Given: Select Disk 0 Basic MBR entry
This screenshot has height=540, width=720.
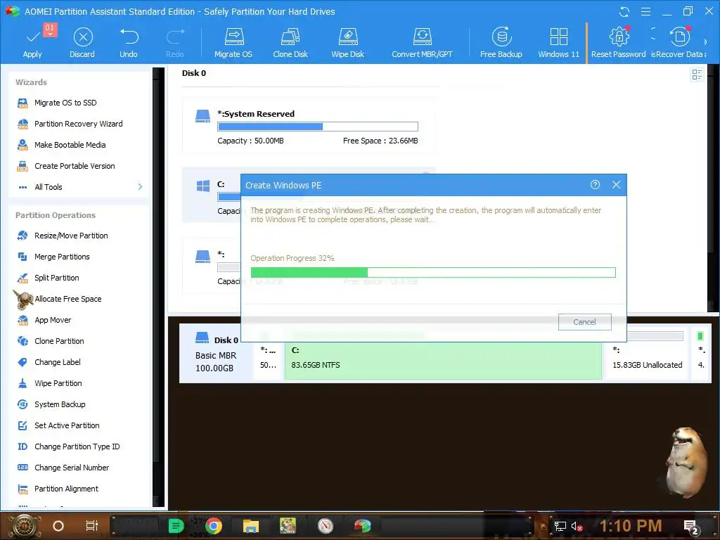Looking at the screenshot, I should 216,353.
